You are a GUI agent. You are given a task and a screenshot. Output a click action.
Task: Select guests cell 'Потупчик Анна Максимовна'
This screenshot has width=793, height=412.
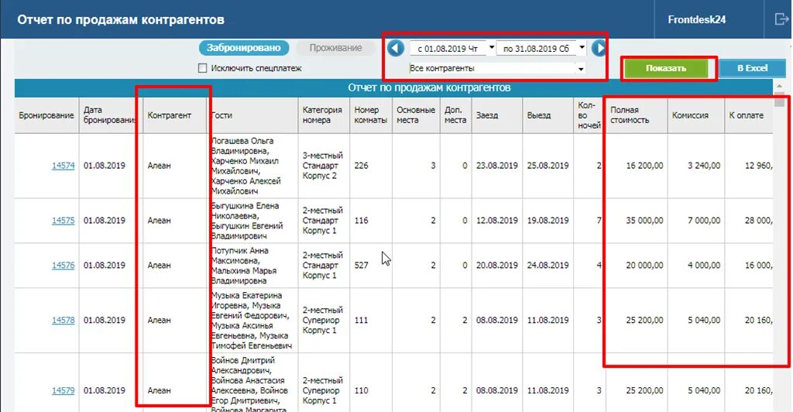(x=253, y=266)
